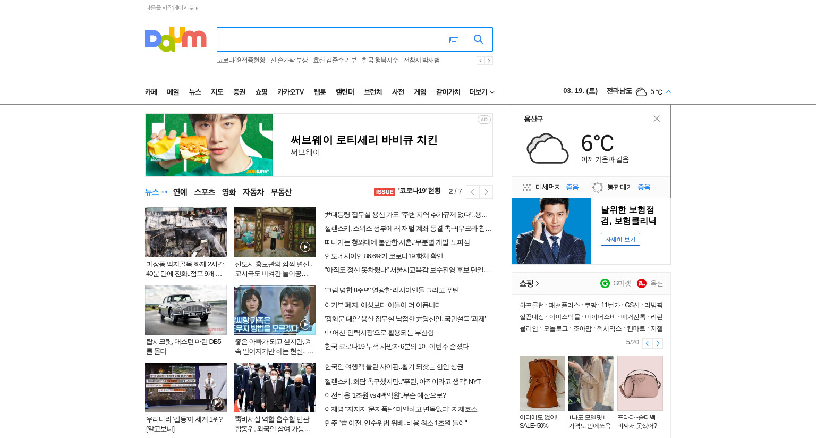Go to next shopping page
The width and height of the screenshot is (816, 438).
658,343
